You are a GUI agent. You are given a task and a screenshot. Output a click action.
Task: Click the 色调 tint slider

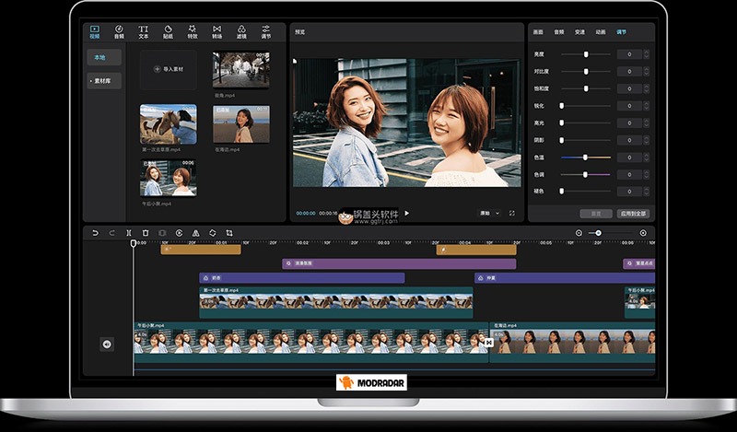[x=586, y=174]
